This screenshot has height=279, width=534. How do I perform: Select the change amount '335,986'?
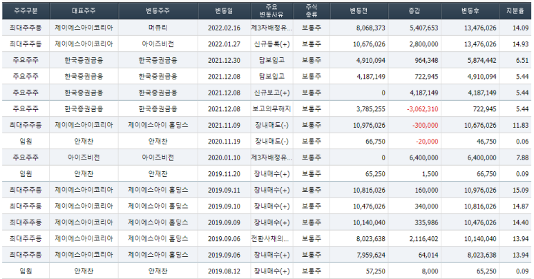(x=427, y=223)
